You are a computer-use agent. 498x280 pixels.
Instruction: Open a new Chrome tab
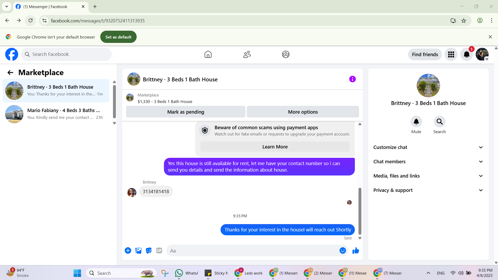[x=95, y=6]
